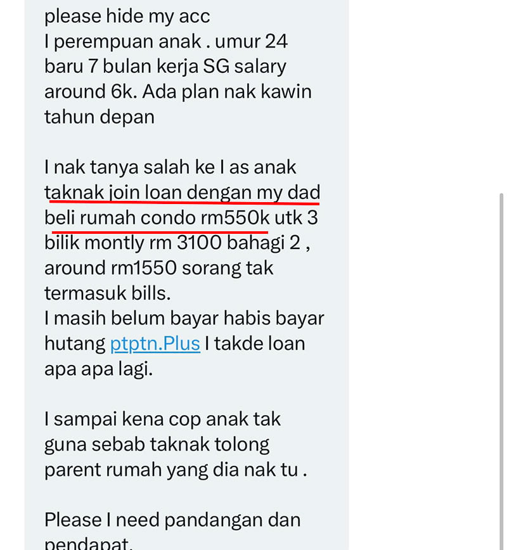The image size is (507, 550).
Task: Click the line "I nak tanya salah ke I as anak"
Action: point(170,167)
